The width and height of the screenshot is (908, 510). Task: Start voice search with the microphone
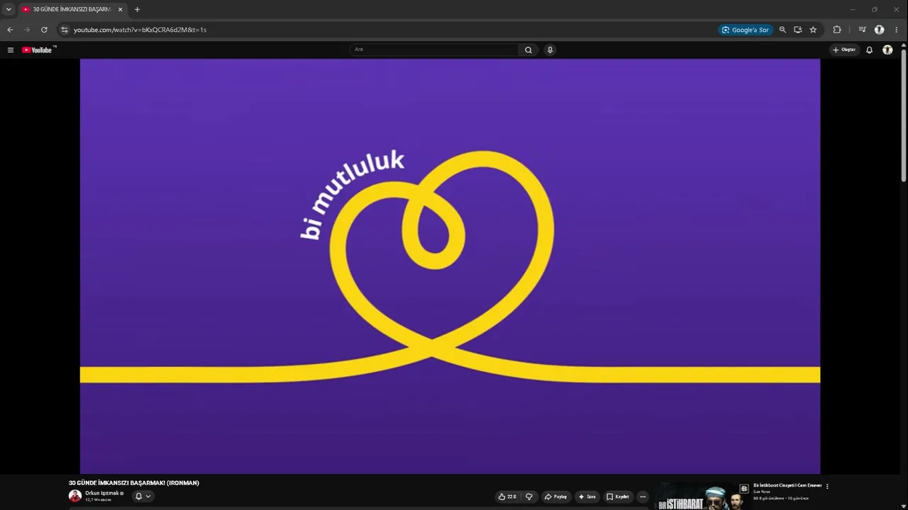tap(550, 50)
